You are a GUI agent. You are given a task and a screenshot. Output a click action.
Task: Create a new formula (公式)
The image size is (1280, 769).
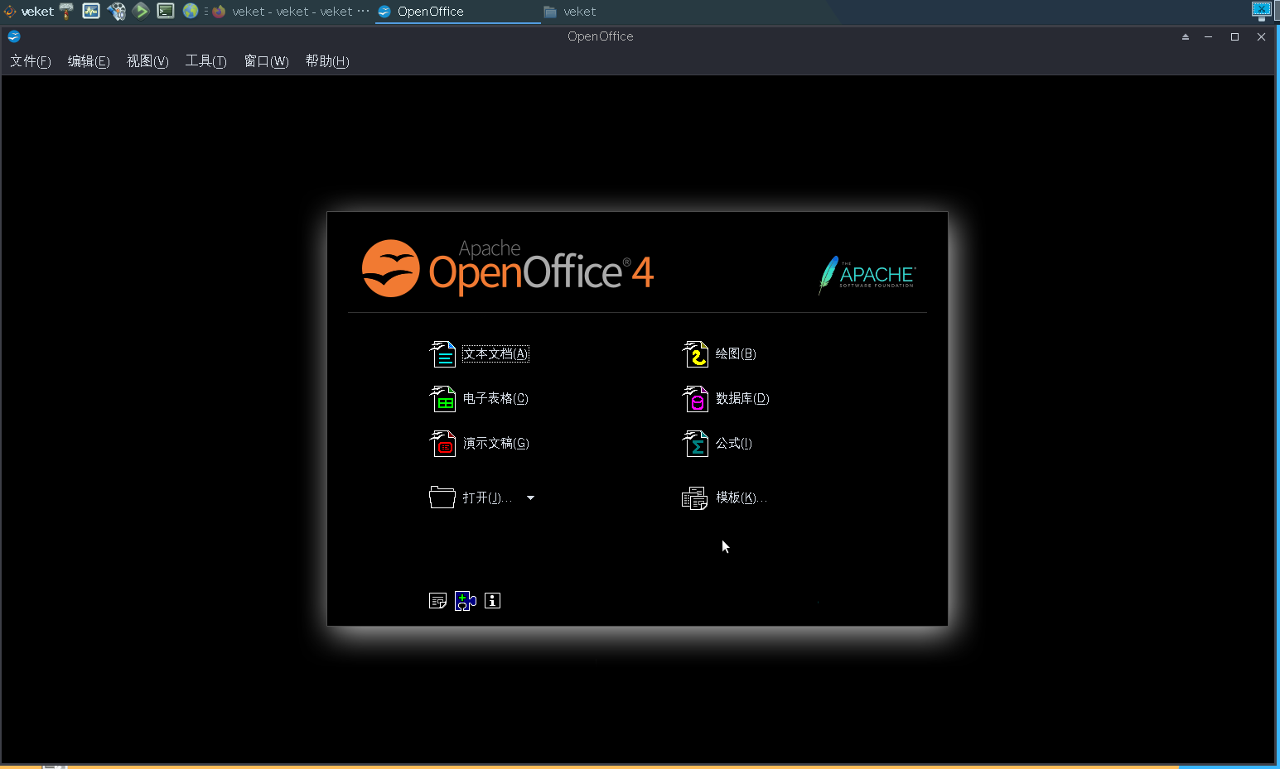tap(717, 444)
